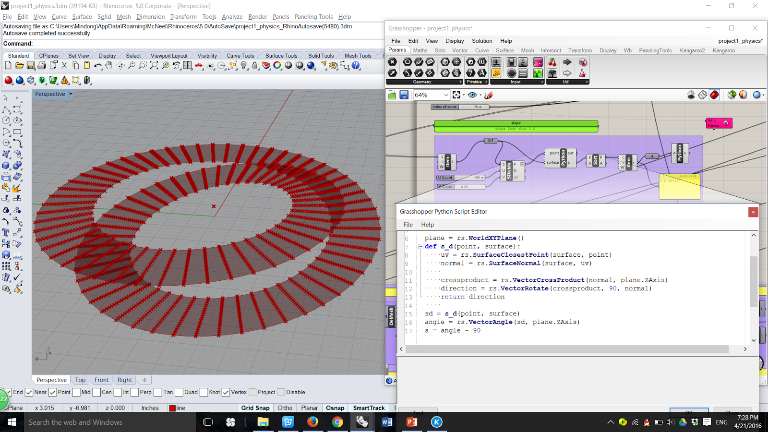Image resolution: width=768 pixels, height=432 pixels.
Task: Enable the Int osnap checkbox
Action: pyautogui.click(x=118, y=392)
